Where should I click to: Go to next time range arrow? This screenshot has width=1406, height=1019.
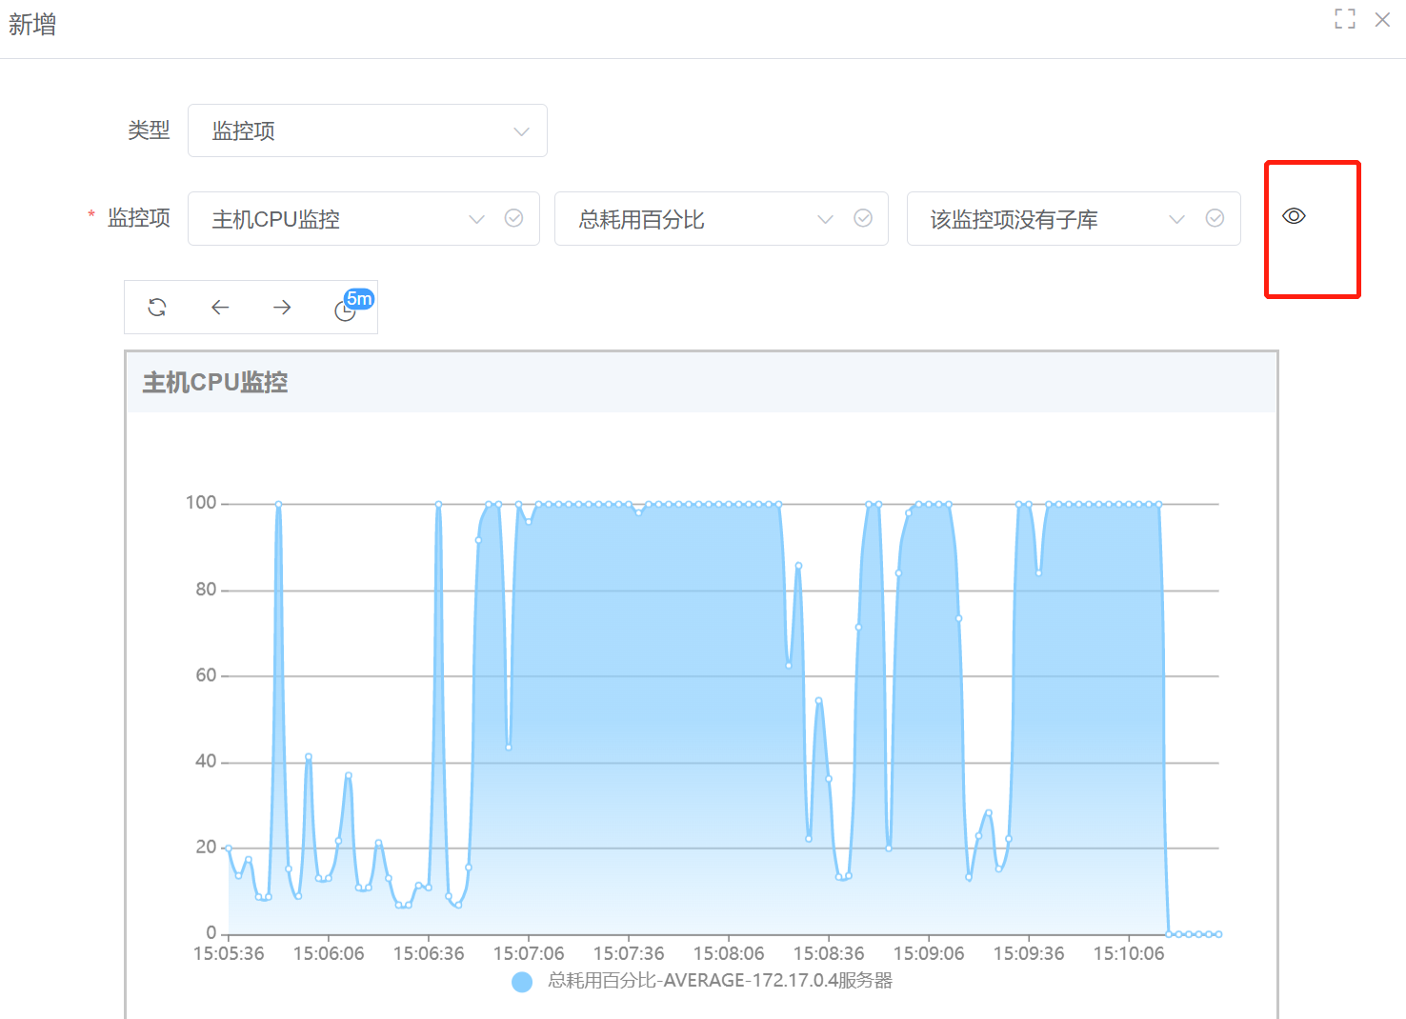click(x=282, y=308)
